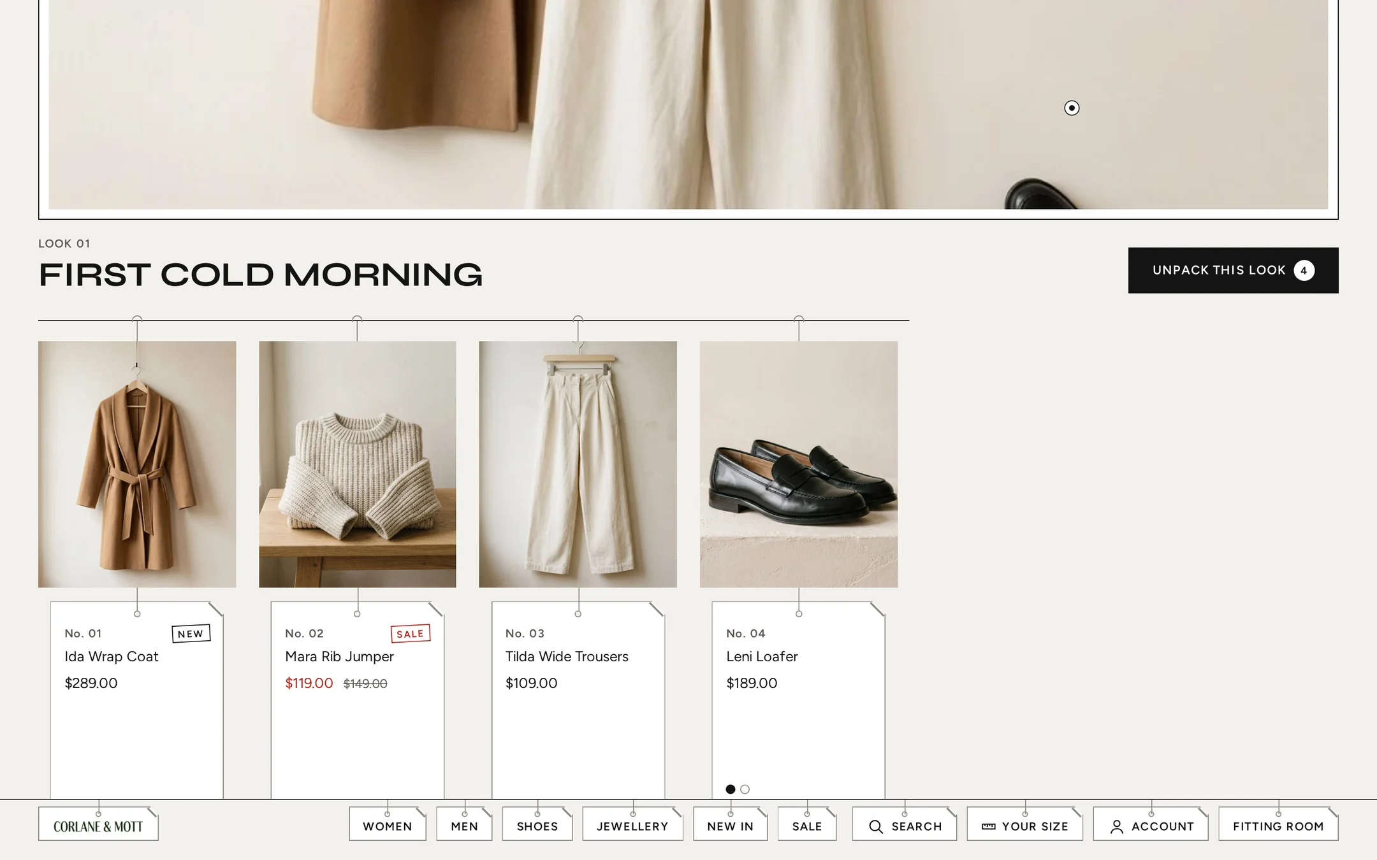Open the Men menu tag
Viewport: 1377px width, 860px height.
coord(464,824)
